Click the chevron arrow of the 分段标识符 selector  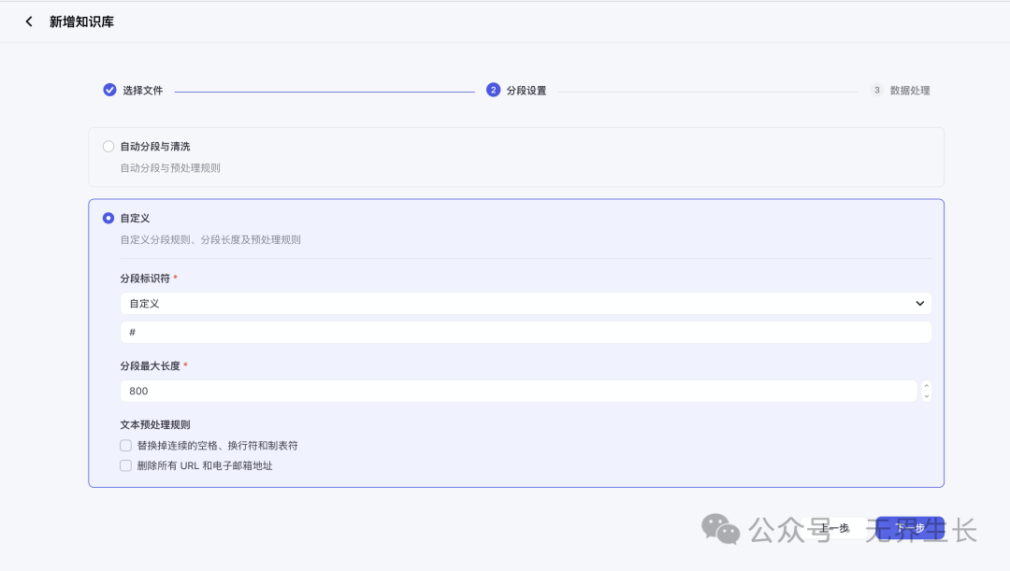coord(919,304)
